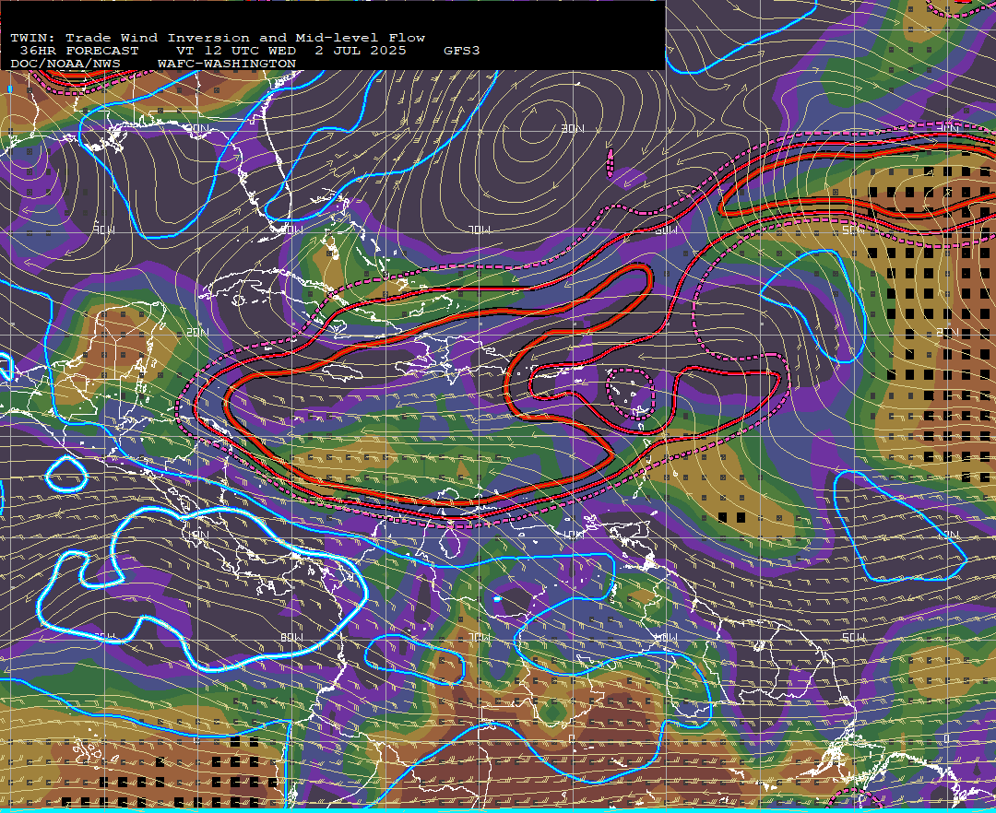Select the "36HR FORECAST" label
Image resolution: width=996 pixels, height=813 pixels.
78,51
